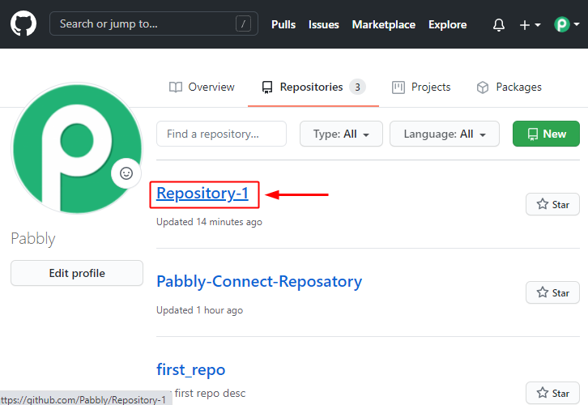
Task: Click the Repositories count badge 3
Action: 357,87
